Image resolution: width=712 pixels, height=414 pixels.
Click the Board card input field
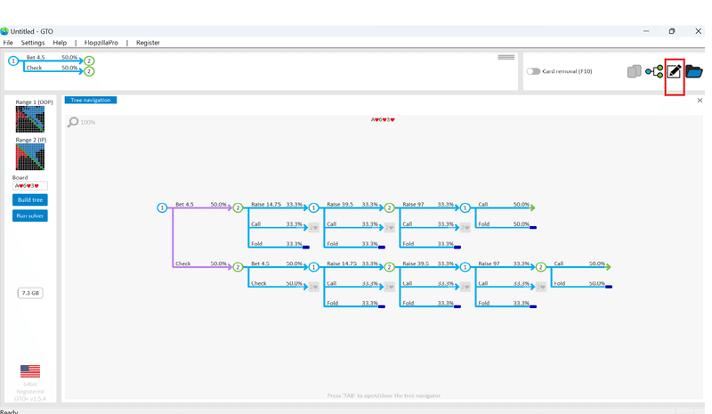(x=30, y=186)
